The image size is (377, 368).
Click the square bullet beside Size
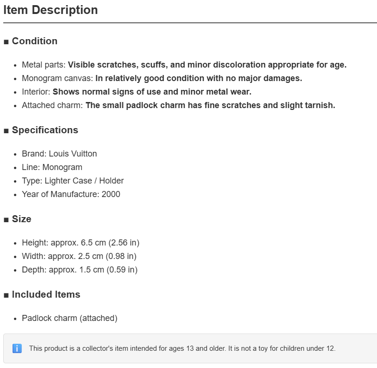coord(6,220)
